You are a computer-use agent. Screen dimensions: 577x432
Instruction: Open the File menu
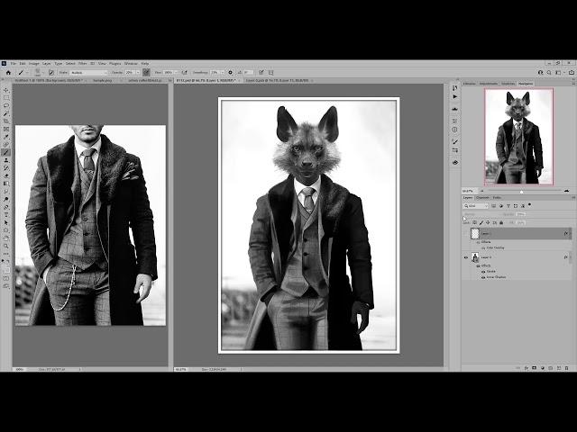[x=13, y=64]
